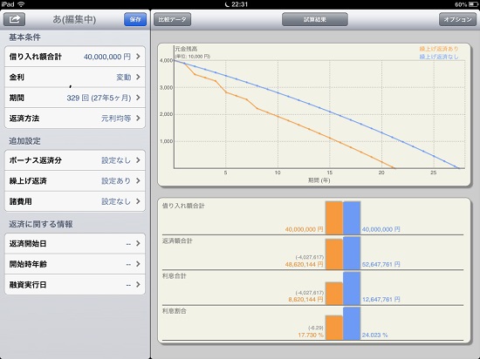This screenshot has width=480, height=359.
Task: Open the 比較データ comparison data button
Action: coord(172,19)
